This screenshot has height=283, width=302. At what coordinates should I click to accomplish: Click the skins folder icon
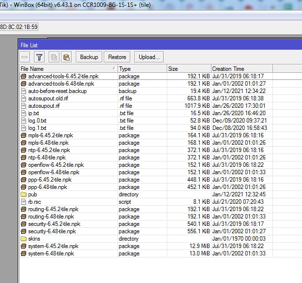tap(24, 239)
